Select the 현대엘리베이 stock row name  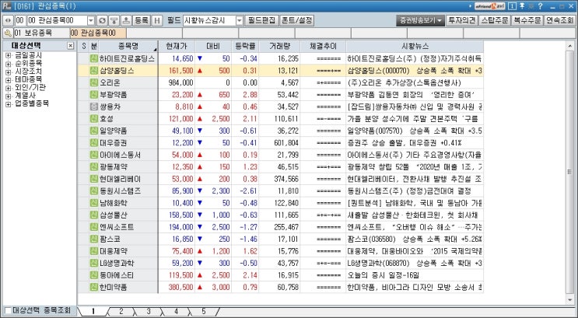pos(120,179)
